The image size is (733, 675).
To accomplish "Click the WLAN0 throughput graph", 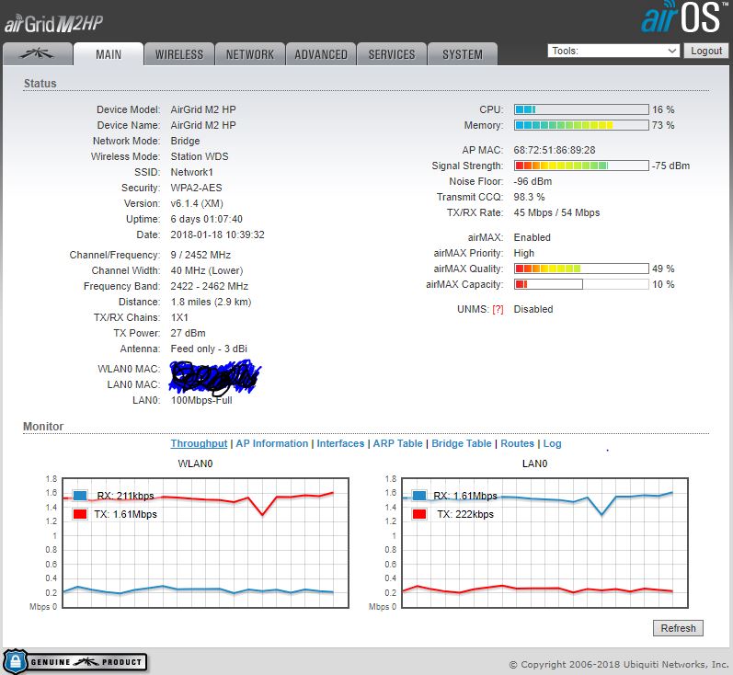I will click(206, 543).
